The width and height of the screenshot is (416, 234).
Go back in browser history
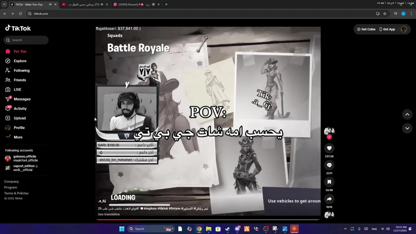coord(5,14)
